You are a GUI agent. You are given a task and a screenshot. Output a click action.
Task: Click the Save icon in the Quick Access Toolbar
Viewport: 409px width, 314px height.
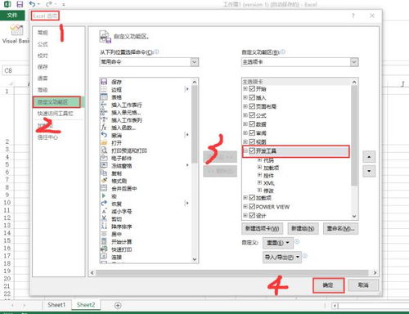pyautogui.click(x=20, y=4)
